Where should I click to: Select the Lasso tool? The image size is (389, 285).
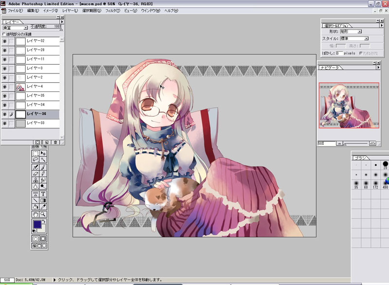35,160
